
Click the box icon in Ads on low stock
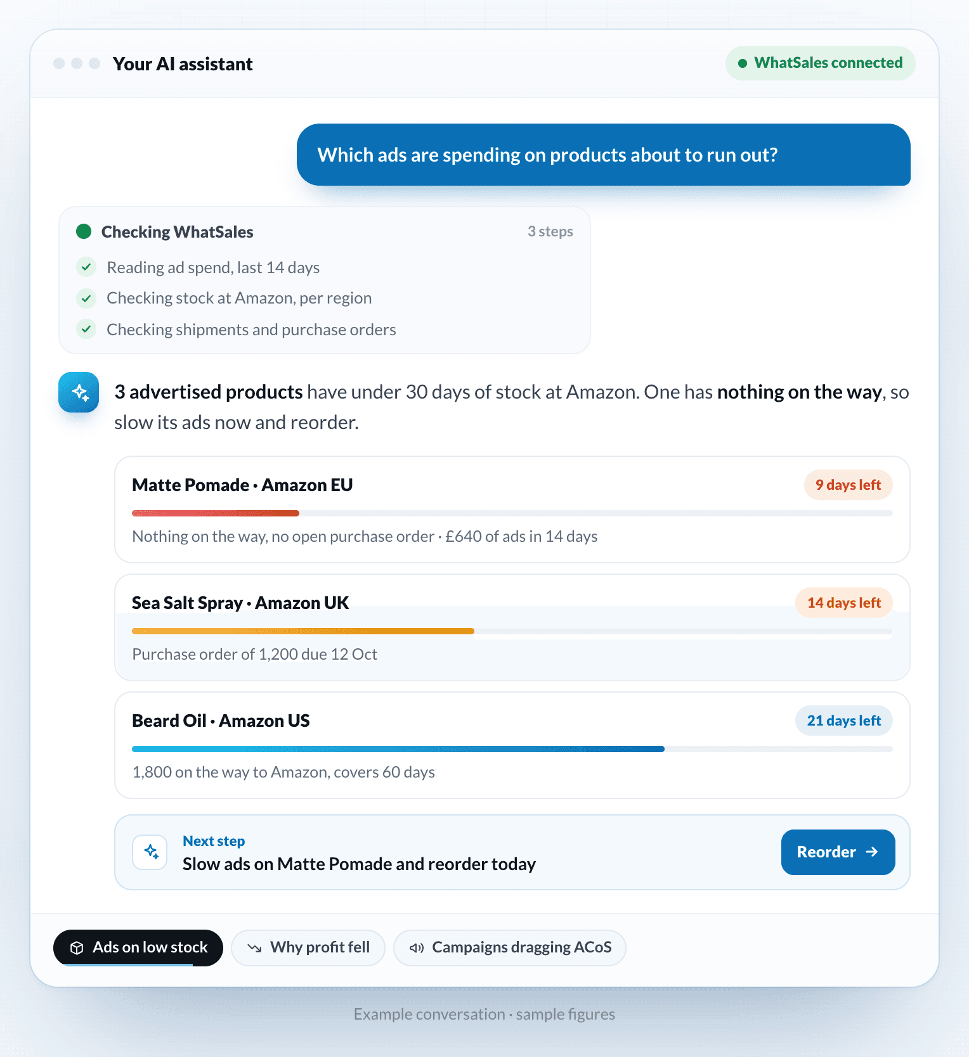click(77, 948)
